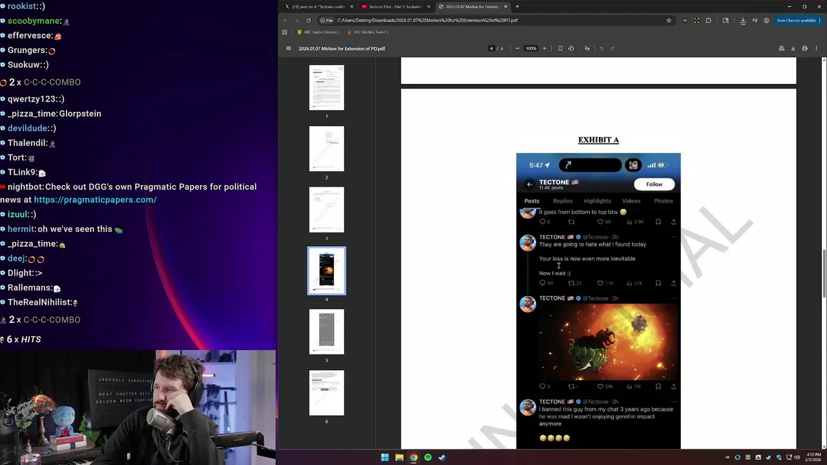Image resolution: width=827 pixels, height=465 pixels.
Task: Select page 6 thumbnail
Action: [x=326, y=393]
